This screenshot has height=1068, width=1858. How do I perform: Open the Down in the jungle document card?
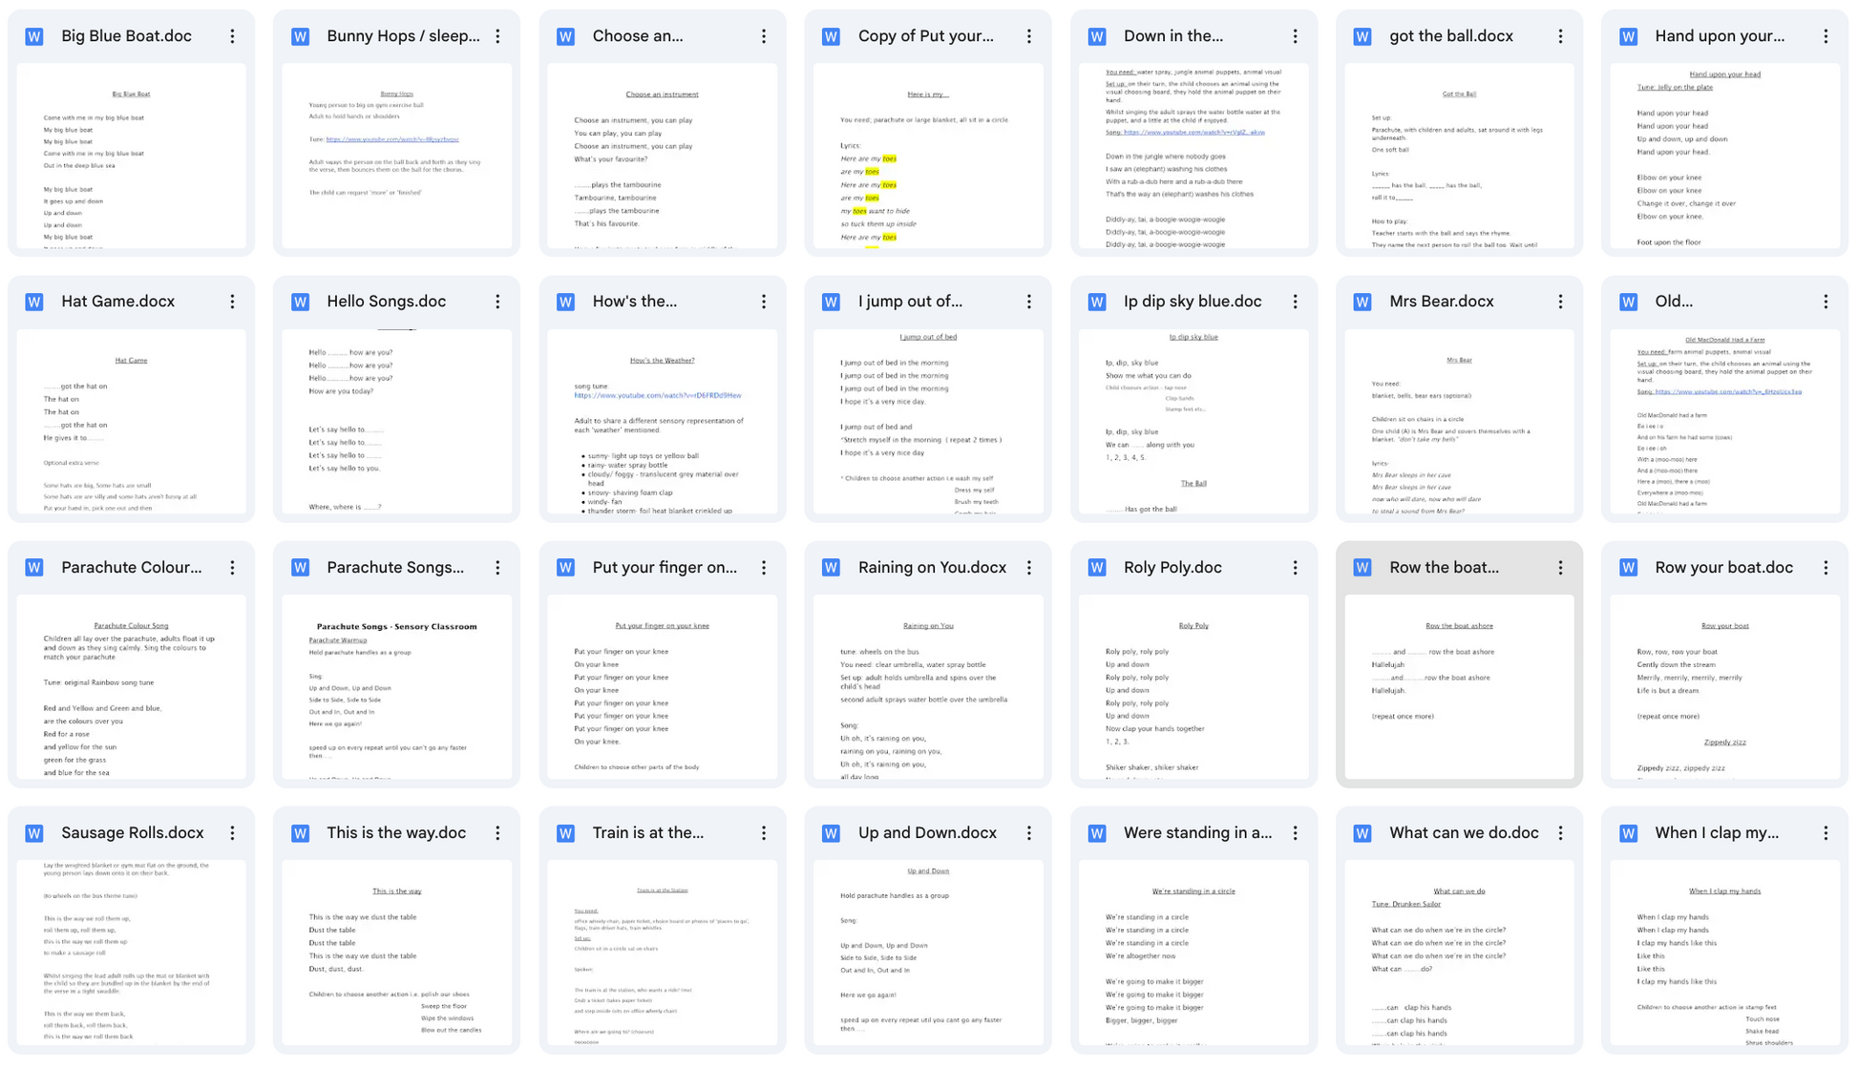[1193, 156]
